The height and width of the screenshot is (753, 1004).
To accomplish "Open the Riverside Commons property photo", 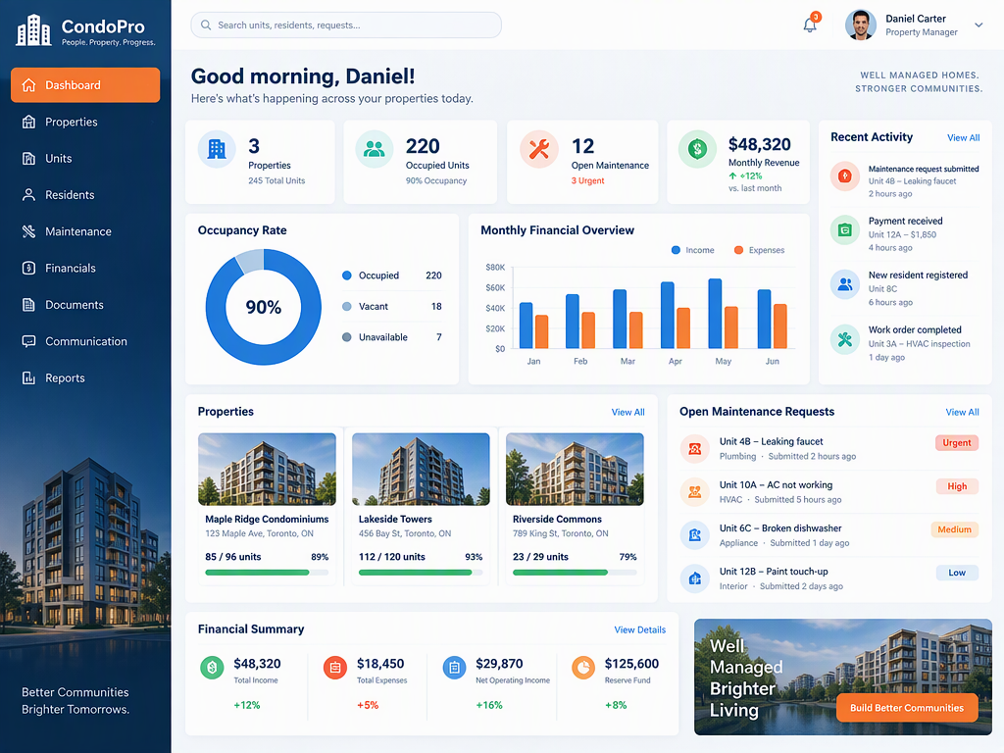I will [575, 470].
